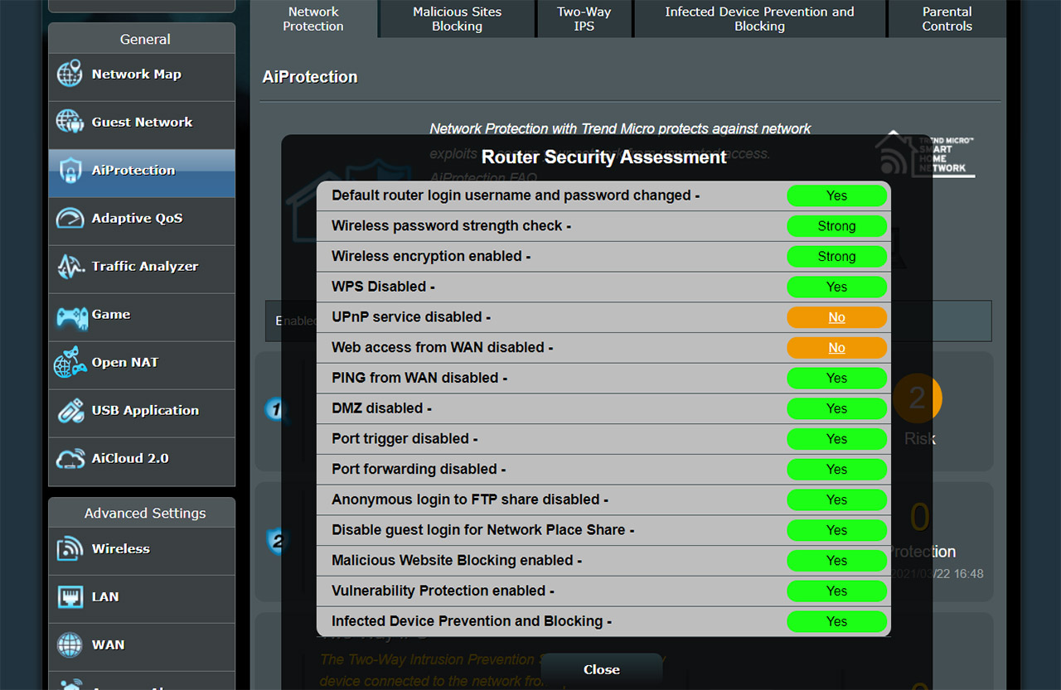This screenshot has height=690, width=1061.
Task: Click the 'Router Security Assessment' title
Action: click(603, 157)
